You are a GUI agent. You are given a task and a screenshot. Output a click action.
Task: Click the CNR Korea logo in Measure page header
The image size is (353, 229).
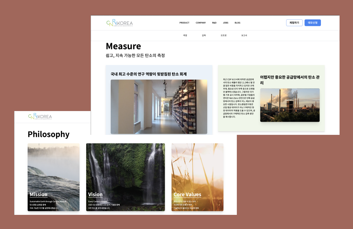pos(119,23)
